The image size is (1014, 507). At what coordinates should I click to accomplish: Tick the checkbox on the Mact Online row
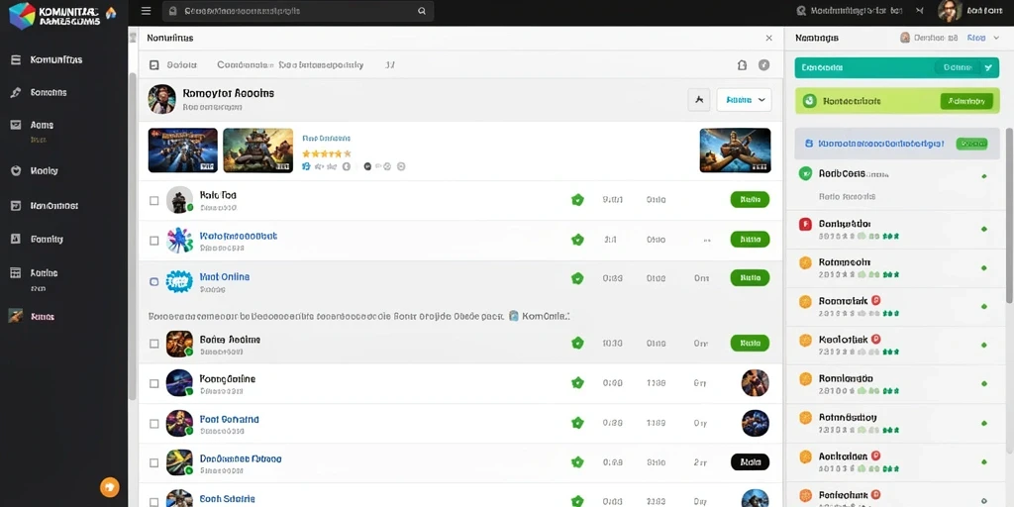point(153,282)
